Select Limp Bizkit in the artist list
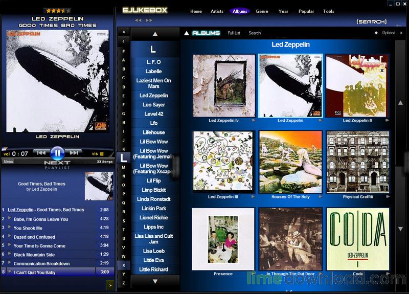Viewport: 409px width, 294px height. (154, 190)
